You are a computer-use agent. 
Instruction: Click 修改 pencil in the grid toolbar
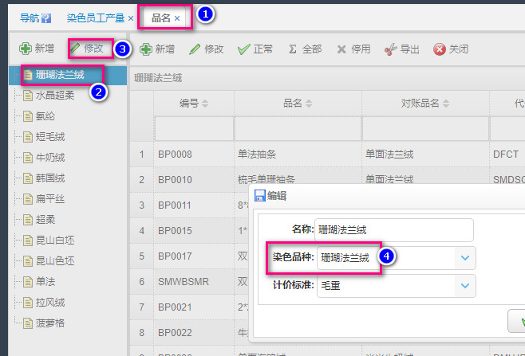click(206, 49)
